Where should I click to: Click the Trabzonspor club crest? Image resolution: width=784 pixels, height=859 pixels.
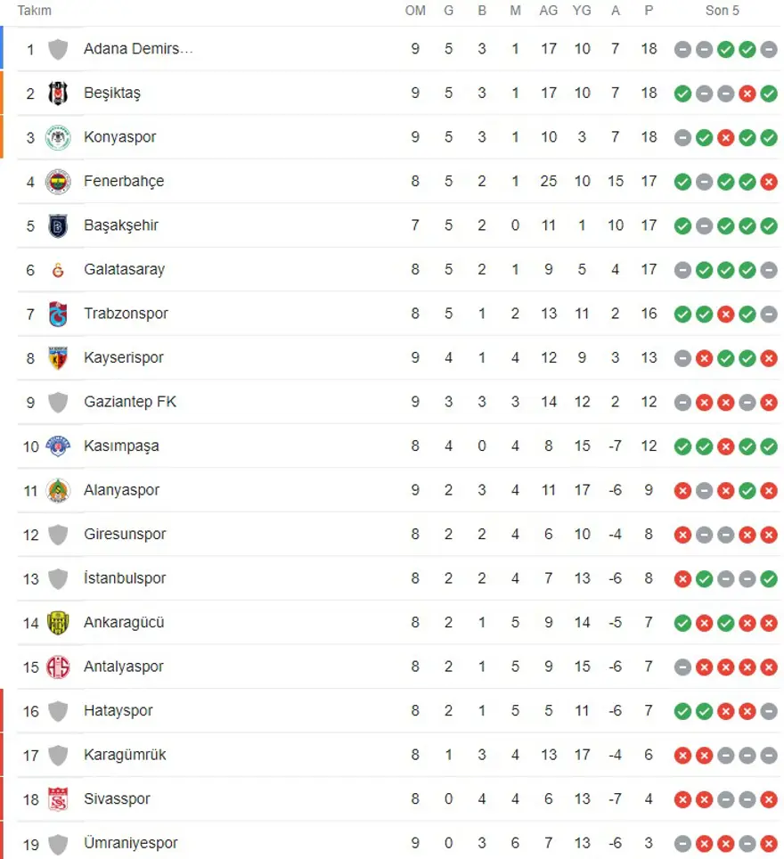(x=58, y=314)
